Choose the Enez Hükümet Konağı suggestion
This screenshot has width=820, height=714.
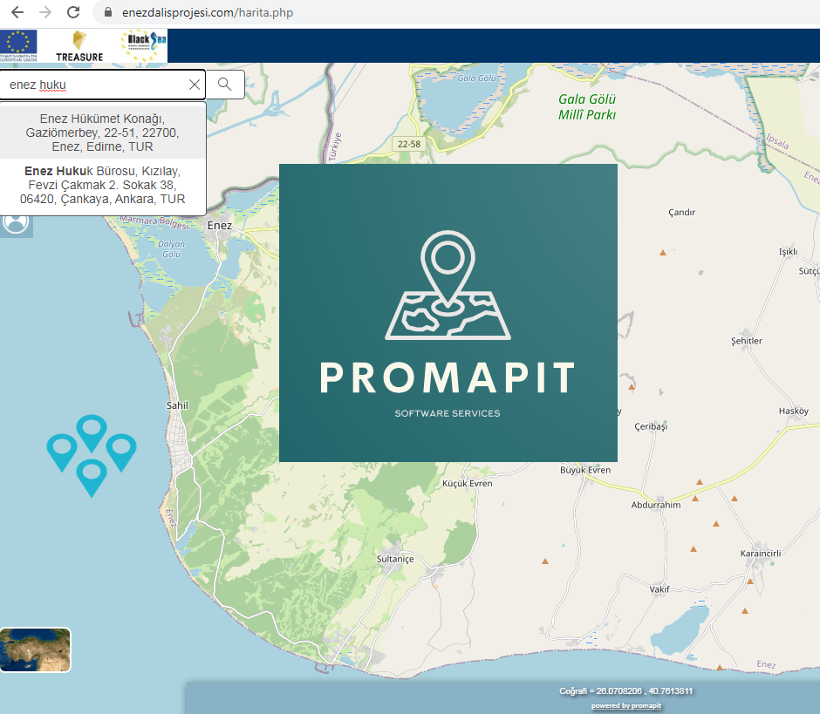[x=103, y=132]
